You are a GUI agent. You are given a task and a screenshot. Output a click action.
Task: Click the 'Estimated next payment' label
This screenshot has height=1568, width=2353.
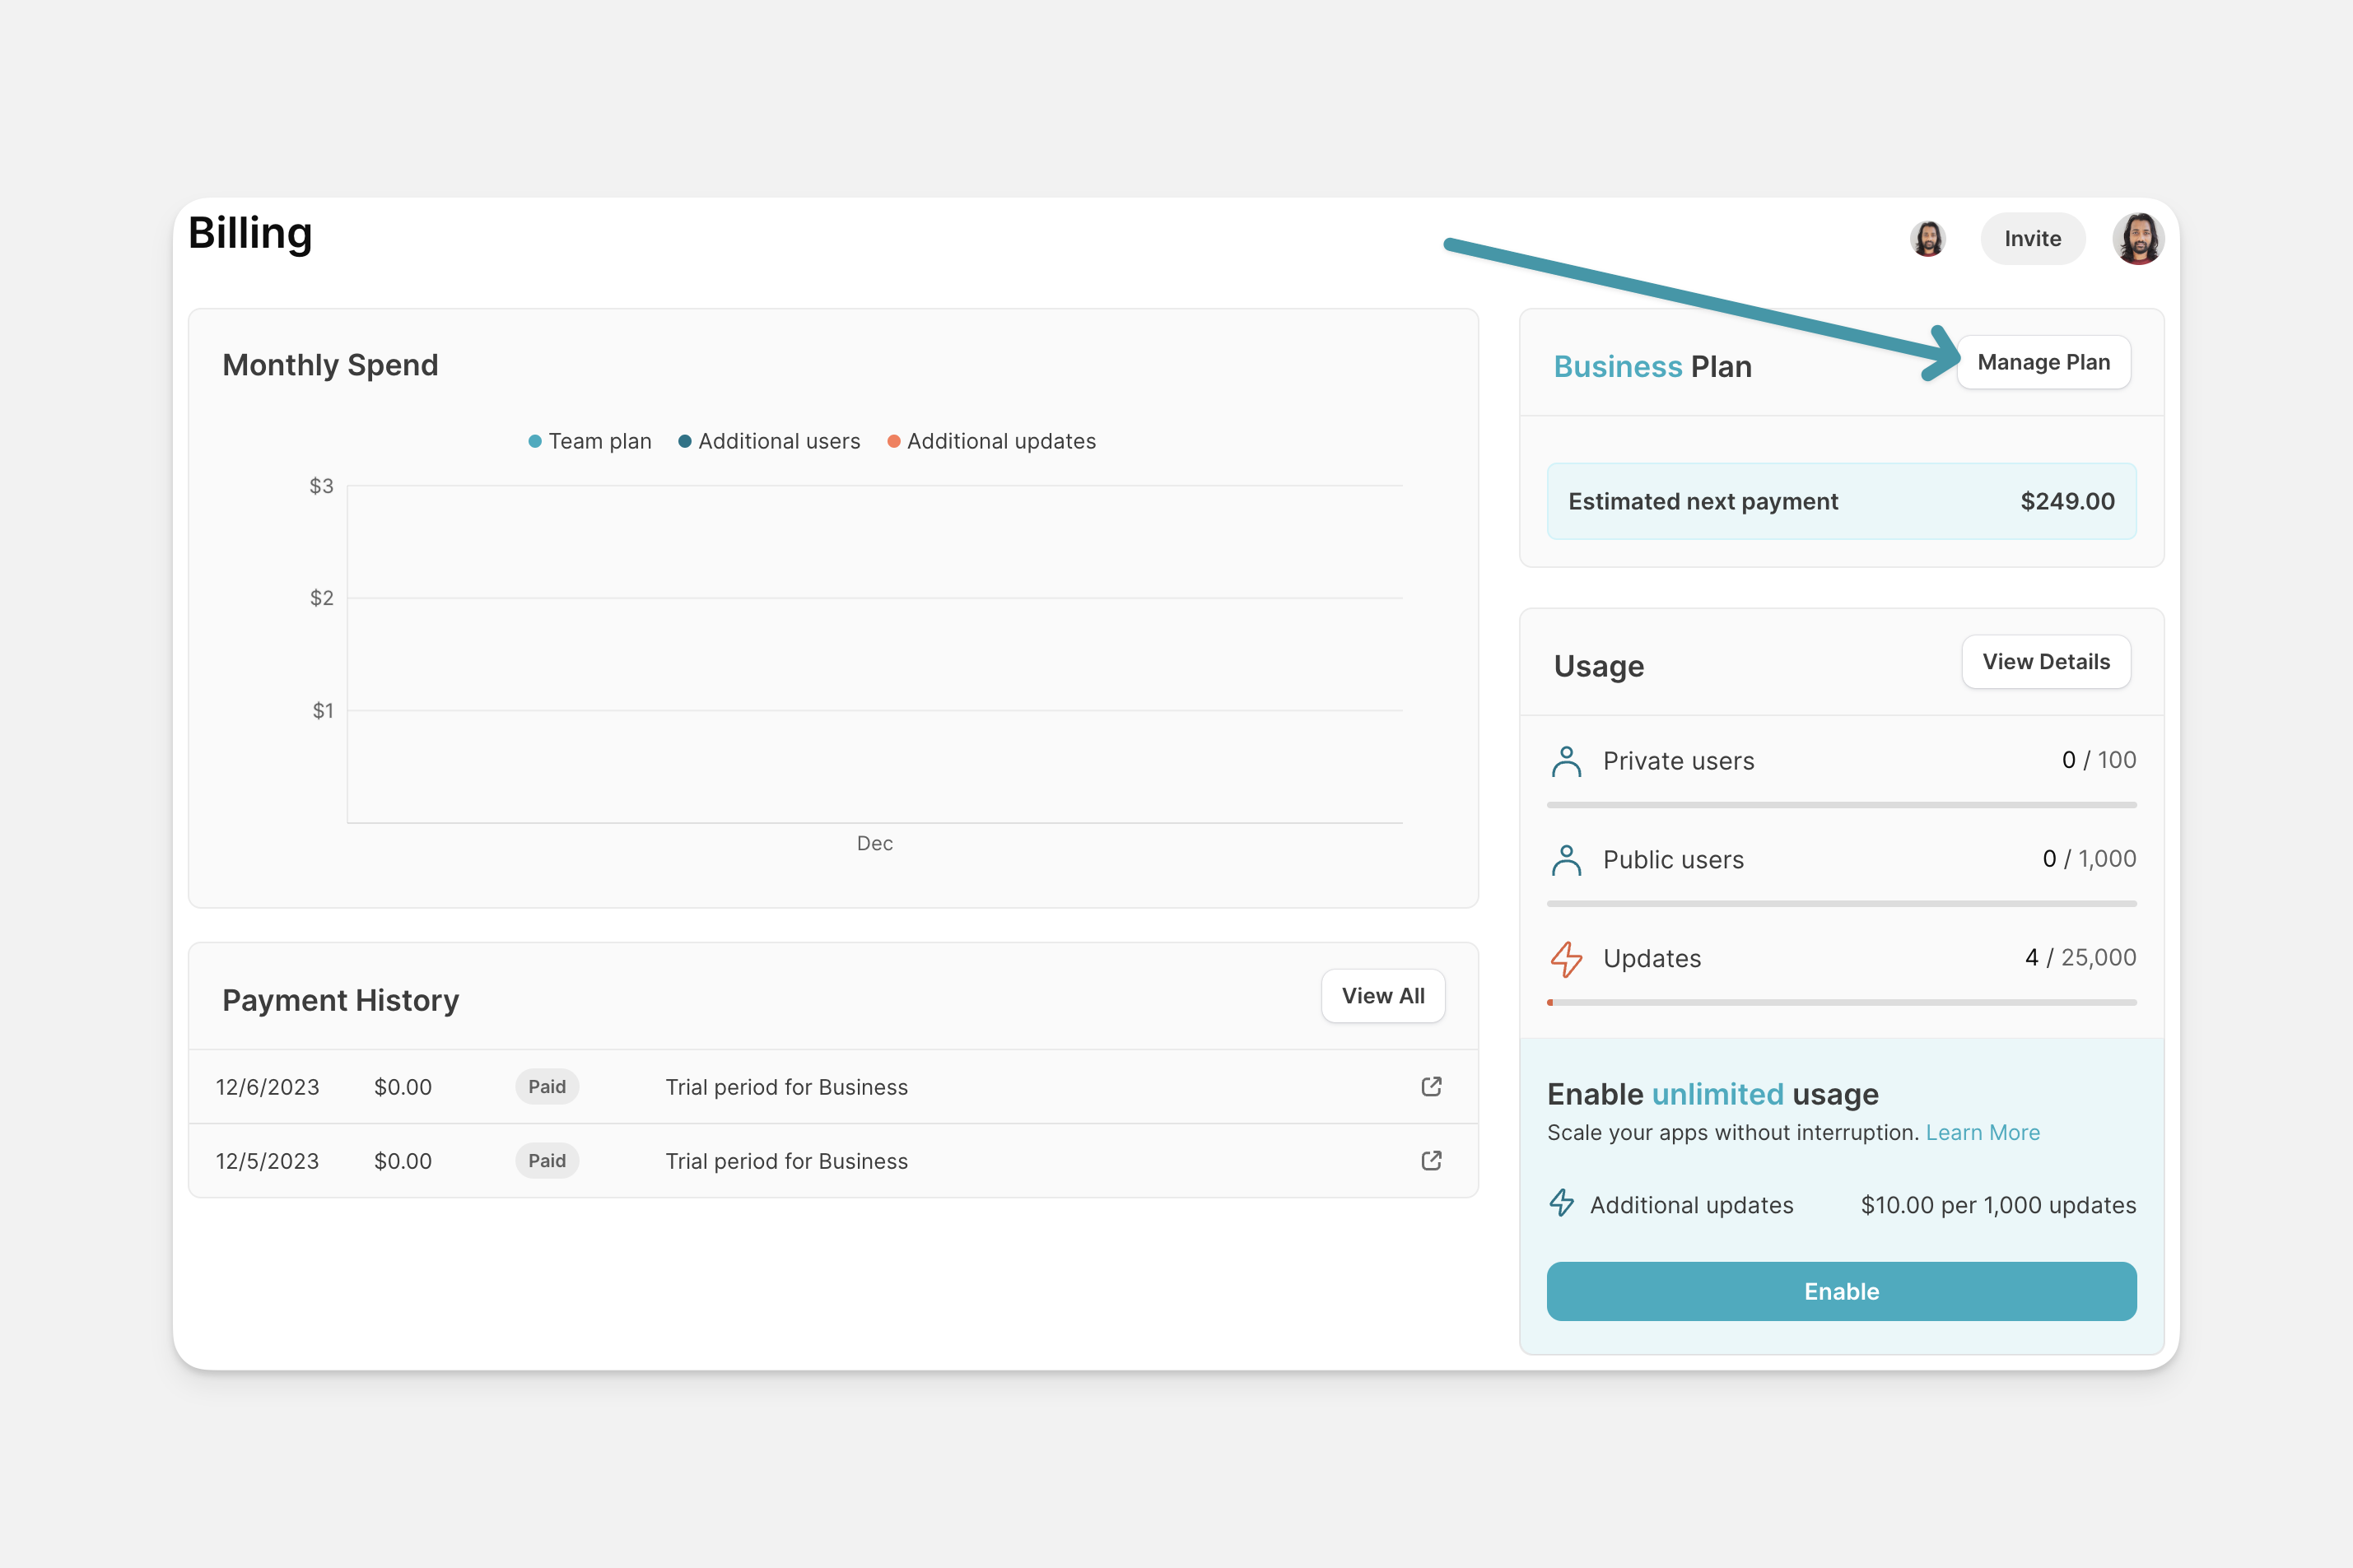1702,502
